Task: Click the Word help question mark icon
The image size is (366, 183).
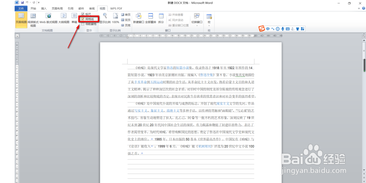Action: [363, 8]
